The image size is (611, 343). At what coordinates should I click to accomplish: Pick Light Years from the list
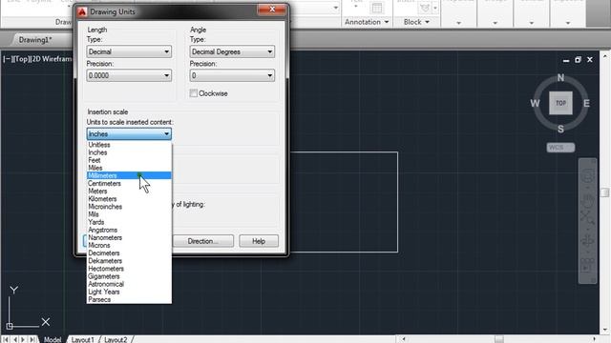129,293
